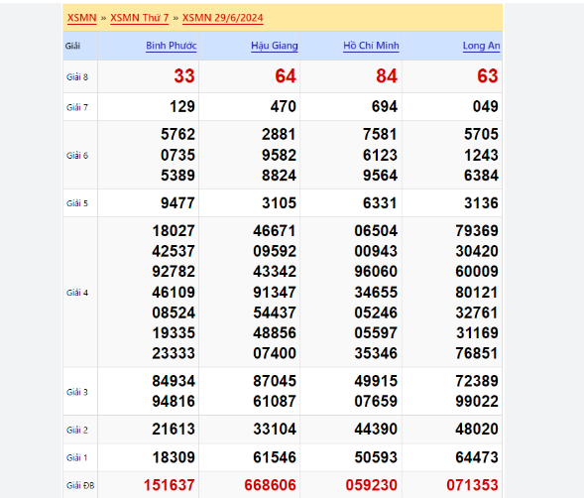Click the number 80121 in Giải 4
Viewport: 584px width, 498px height.
point(477,292)
